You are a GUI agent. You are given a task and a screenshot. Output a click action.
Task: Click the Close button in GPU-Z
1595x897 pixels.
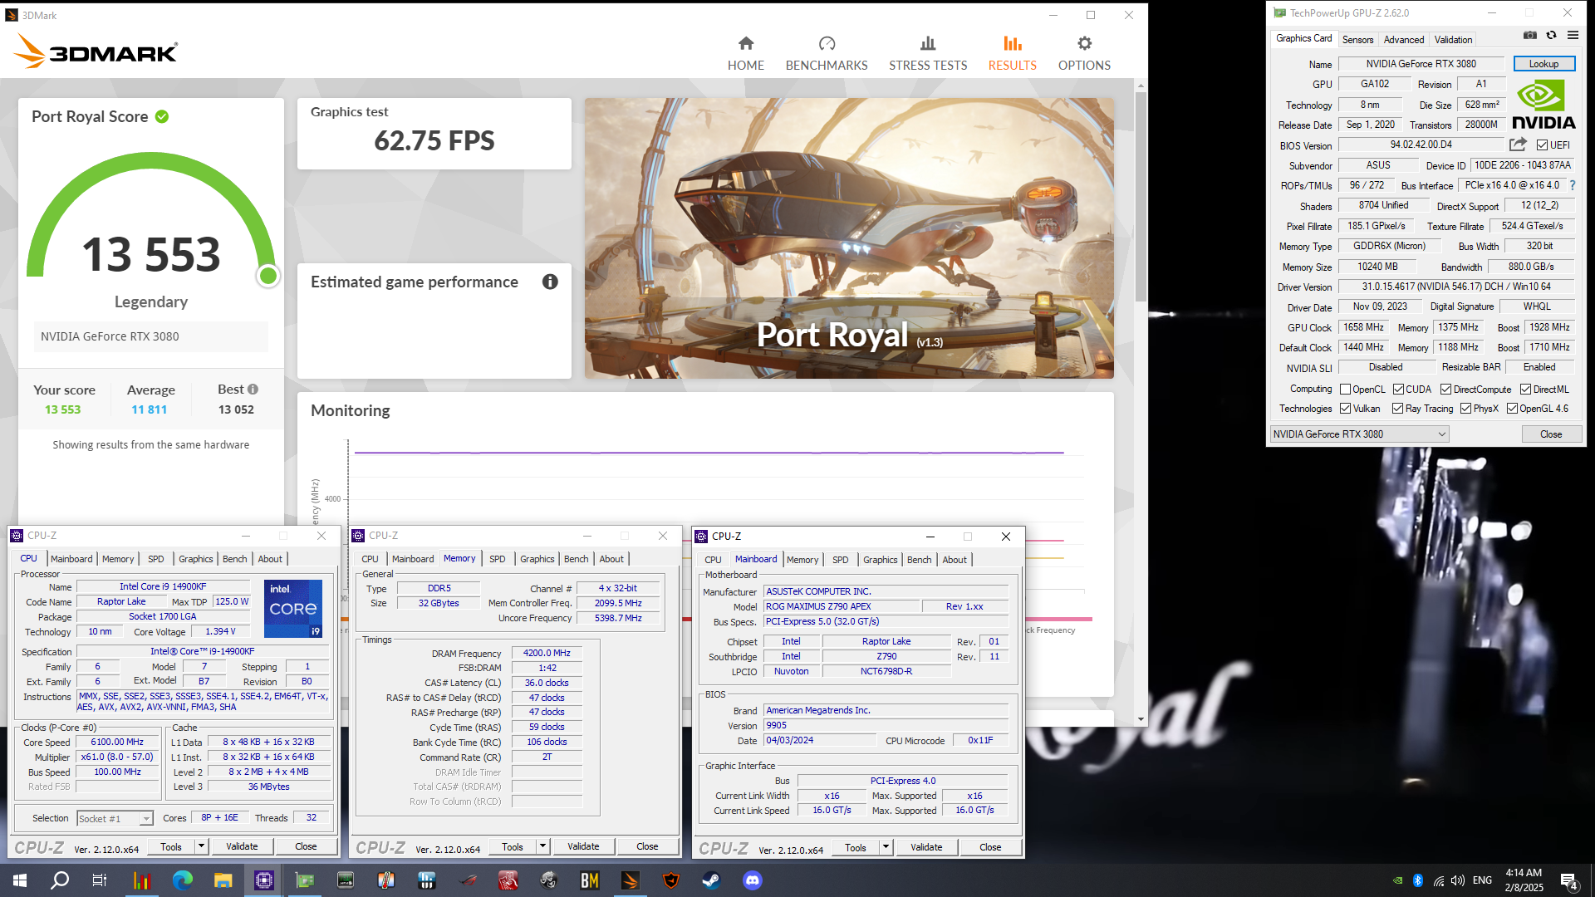coord(1550,434)
